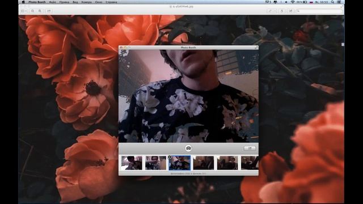363x204 pixels.
Task: Select the highlighted third thumbnail in the strip
Action: [x=180, y=163]
